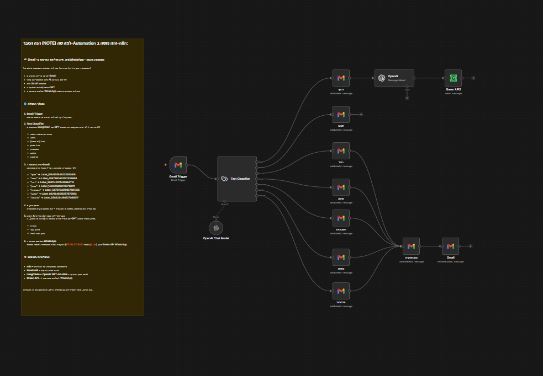The height and width of the screenshot is (376, 543).
Task: Click the Model input diamond under Text Classifier
Action: 225,201
